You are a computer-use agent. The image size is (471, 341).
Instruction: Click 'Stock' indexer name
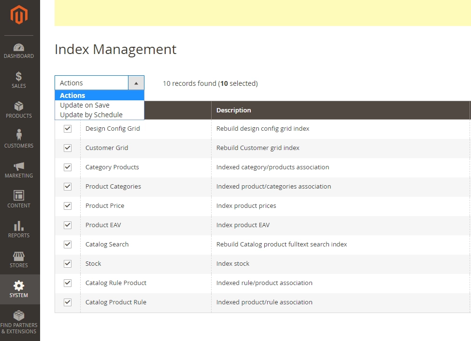click(x=93, y=264)
